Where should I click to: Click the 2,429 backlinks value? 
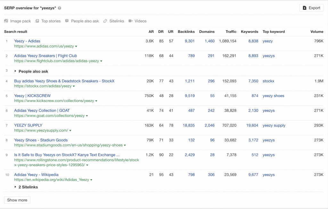(190, 155)
